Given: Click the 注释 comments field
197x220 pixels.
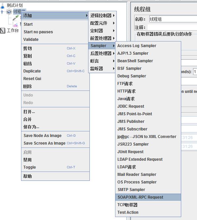Looking at the screenshot, I should click(x=172, y=27).
